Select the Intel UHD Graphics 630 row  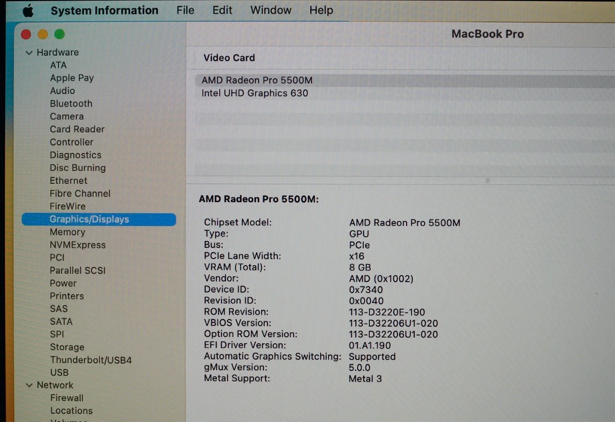click(405, 93)
